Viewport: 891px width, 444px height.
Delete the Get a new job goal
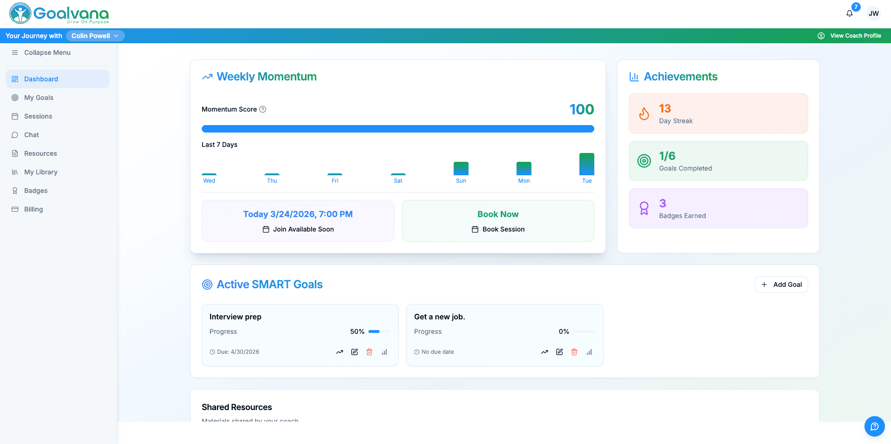[x=574, y=352]
